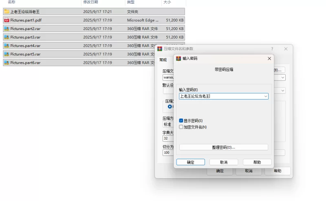The width and height of the screenshot is (326, 201).
Task: Click 帮助 in the 压缩文件名和参数 window
Action: (x=278, y=171)
